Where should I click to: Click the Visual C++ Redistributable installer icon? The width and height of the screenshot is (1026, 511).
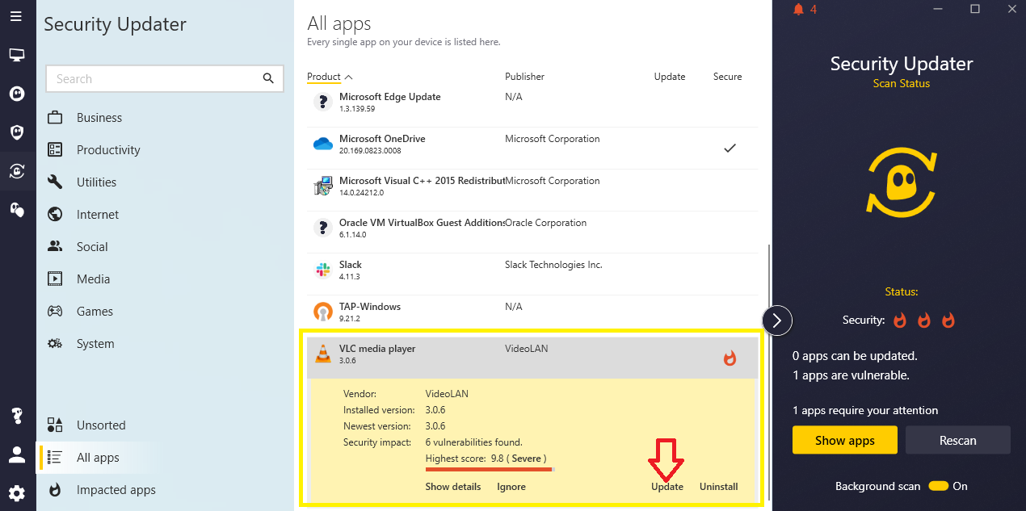pyautogui.click(x=323, y=186)
